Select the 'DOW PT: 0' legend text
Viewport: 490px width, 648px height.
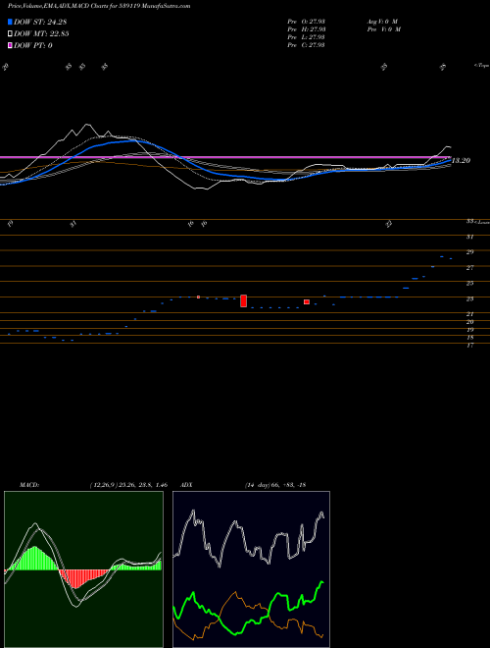point(33,45)
